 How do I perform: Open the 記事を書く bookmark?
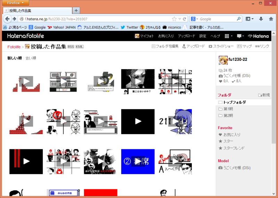coord(203,27)
